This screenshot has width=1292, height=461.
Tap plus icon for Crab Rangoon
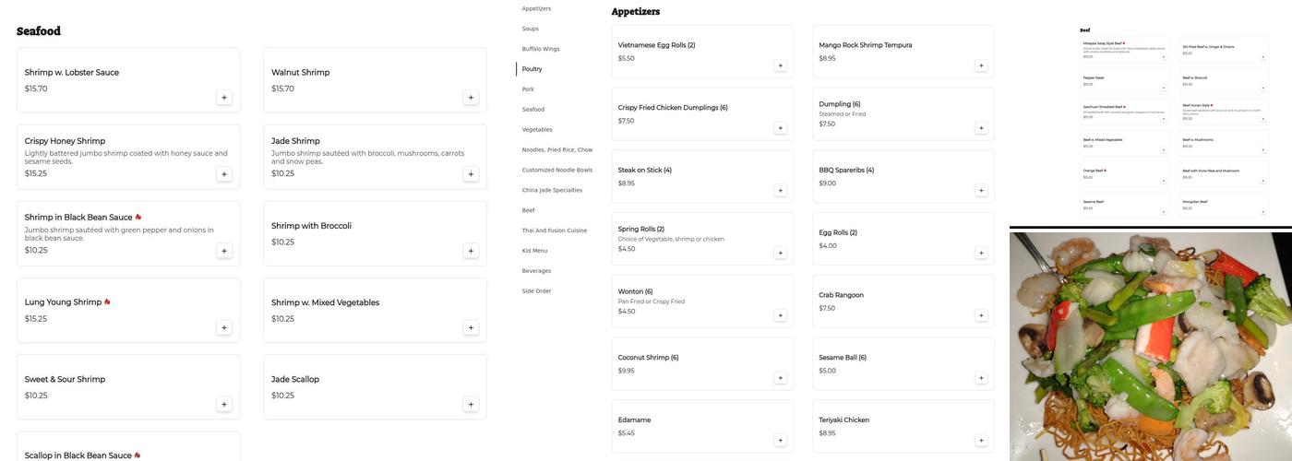981,315
